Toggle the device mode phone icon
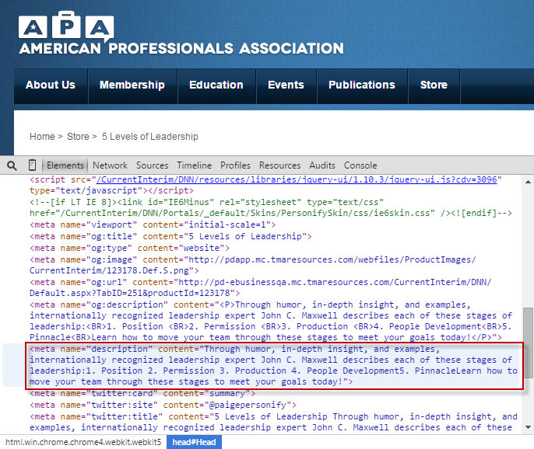Viewport: 534px width, 449px height. [x=32, y=165]
